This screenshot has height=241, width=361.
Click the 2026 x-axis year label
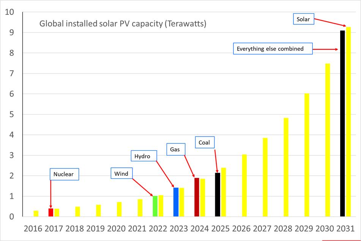(x=241, y=228)
